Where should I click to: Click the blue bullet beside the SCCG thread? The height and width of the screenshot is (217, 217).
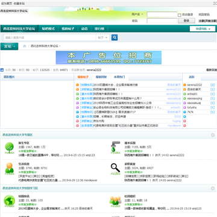(77, 116)
